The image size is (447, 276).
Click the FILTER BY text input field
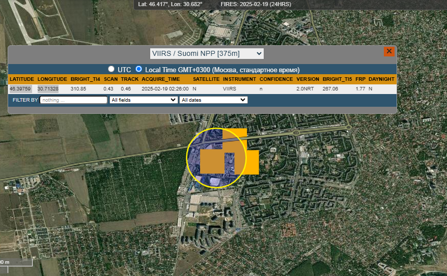(x=73, y=100)
